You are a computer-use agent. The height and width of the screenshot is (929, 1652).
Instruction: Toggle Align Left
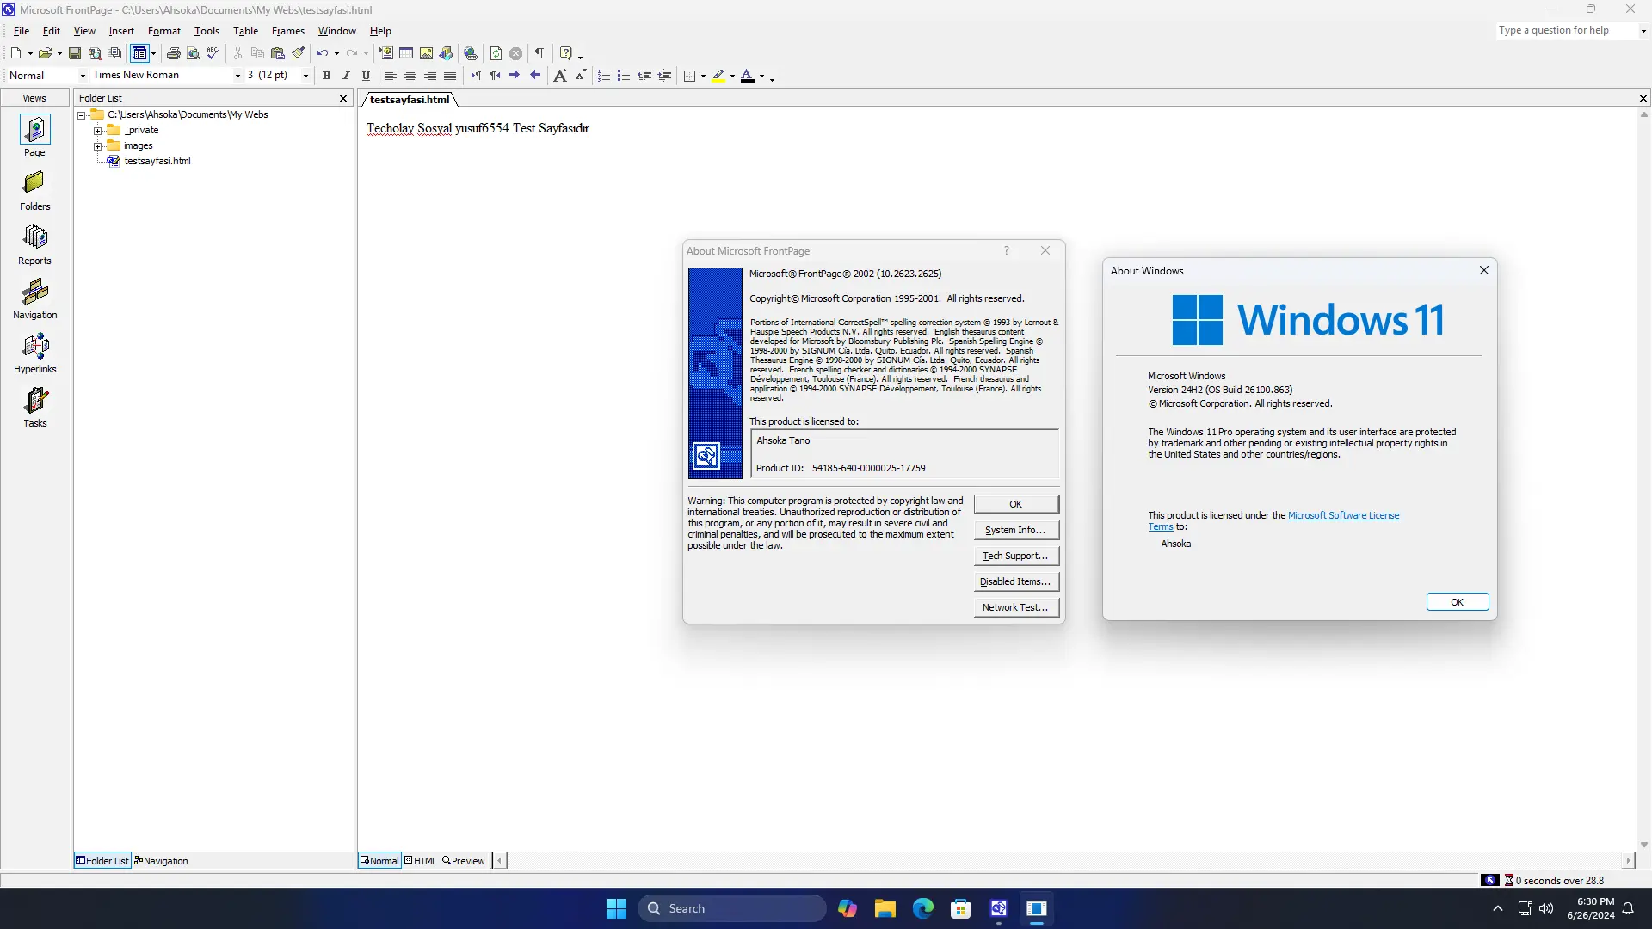click(390, 76)
